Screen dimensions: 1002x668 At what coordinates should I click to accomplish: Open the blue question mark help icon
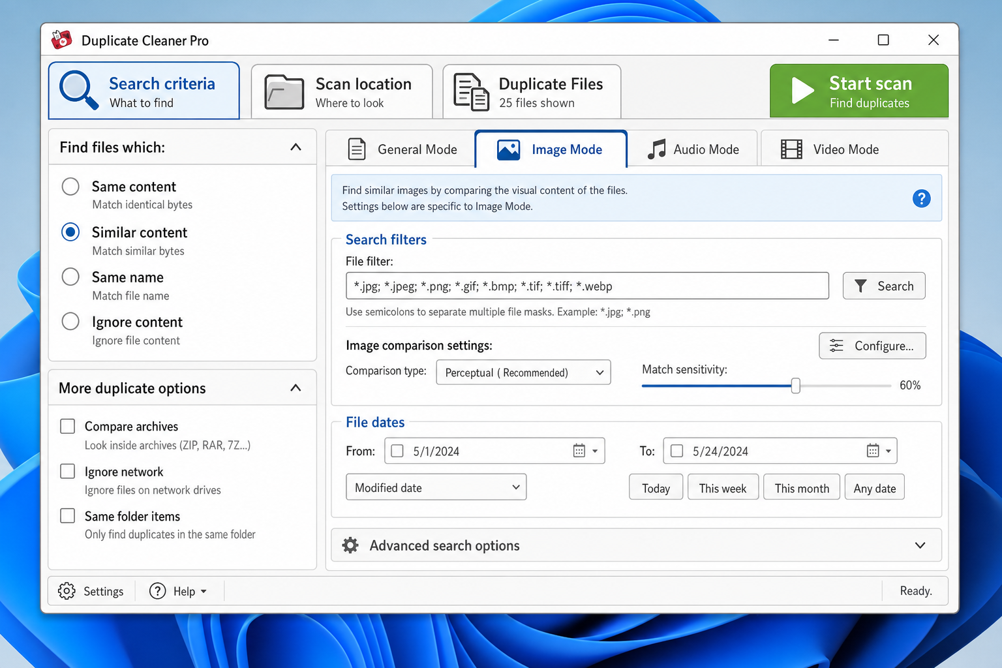(x=921, y=198)
